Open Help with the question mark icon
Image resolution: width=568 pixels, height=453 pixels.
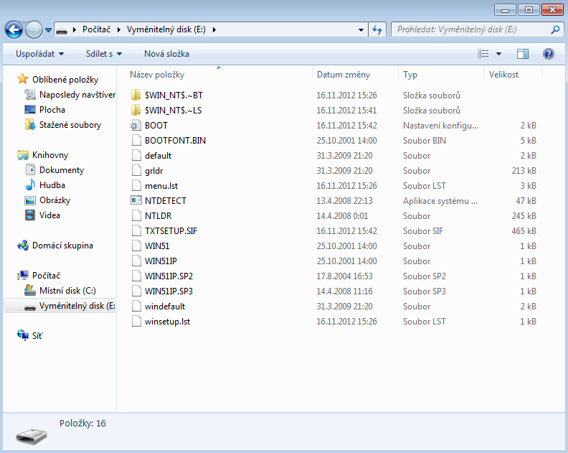(549, 54)
